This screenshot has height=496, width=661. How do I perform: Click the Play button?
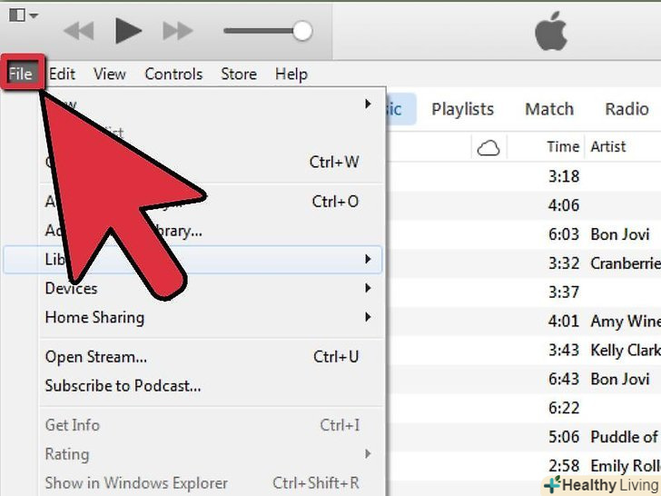coord(129,31)
